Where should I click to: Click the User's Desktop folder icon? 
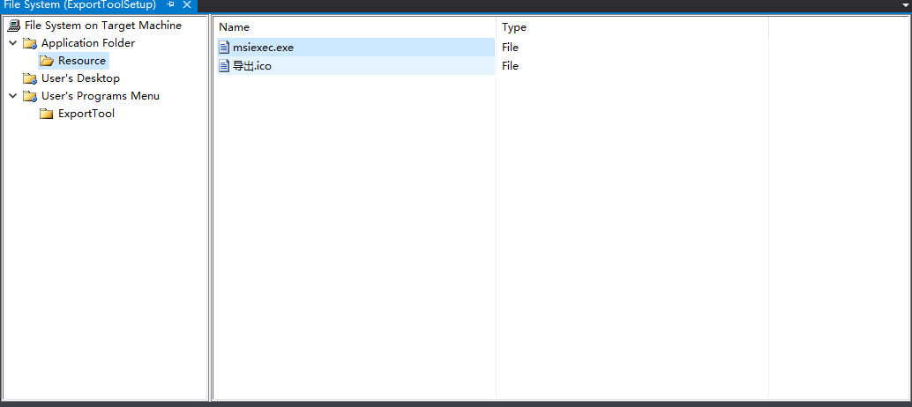pyautogui.click(x=30, y=78)
